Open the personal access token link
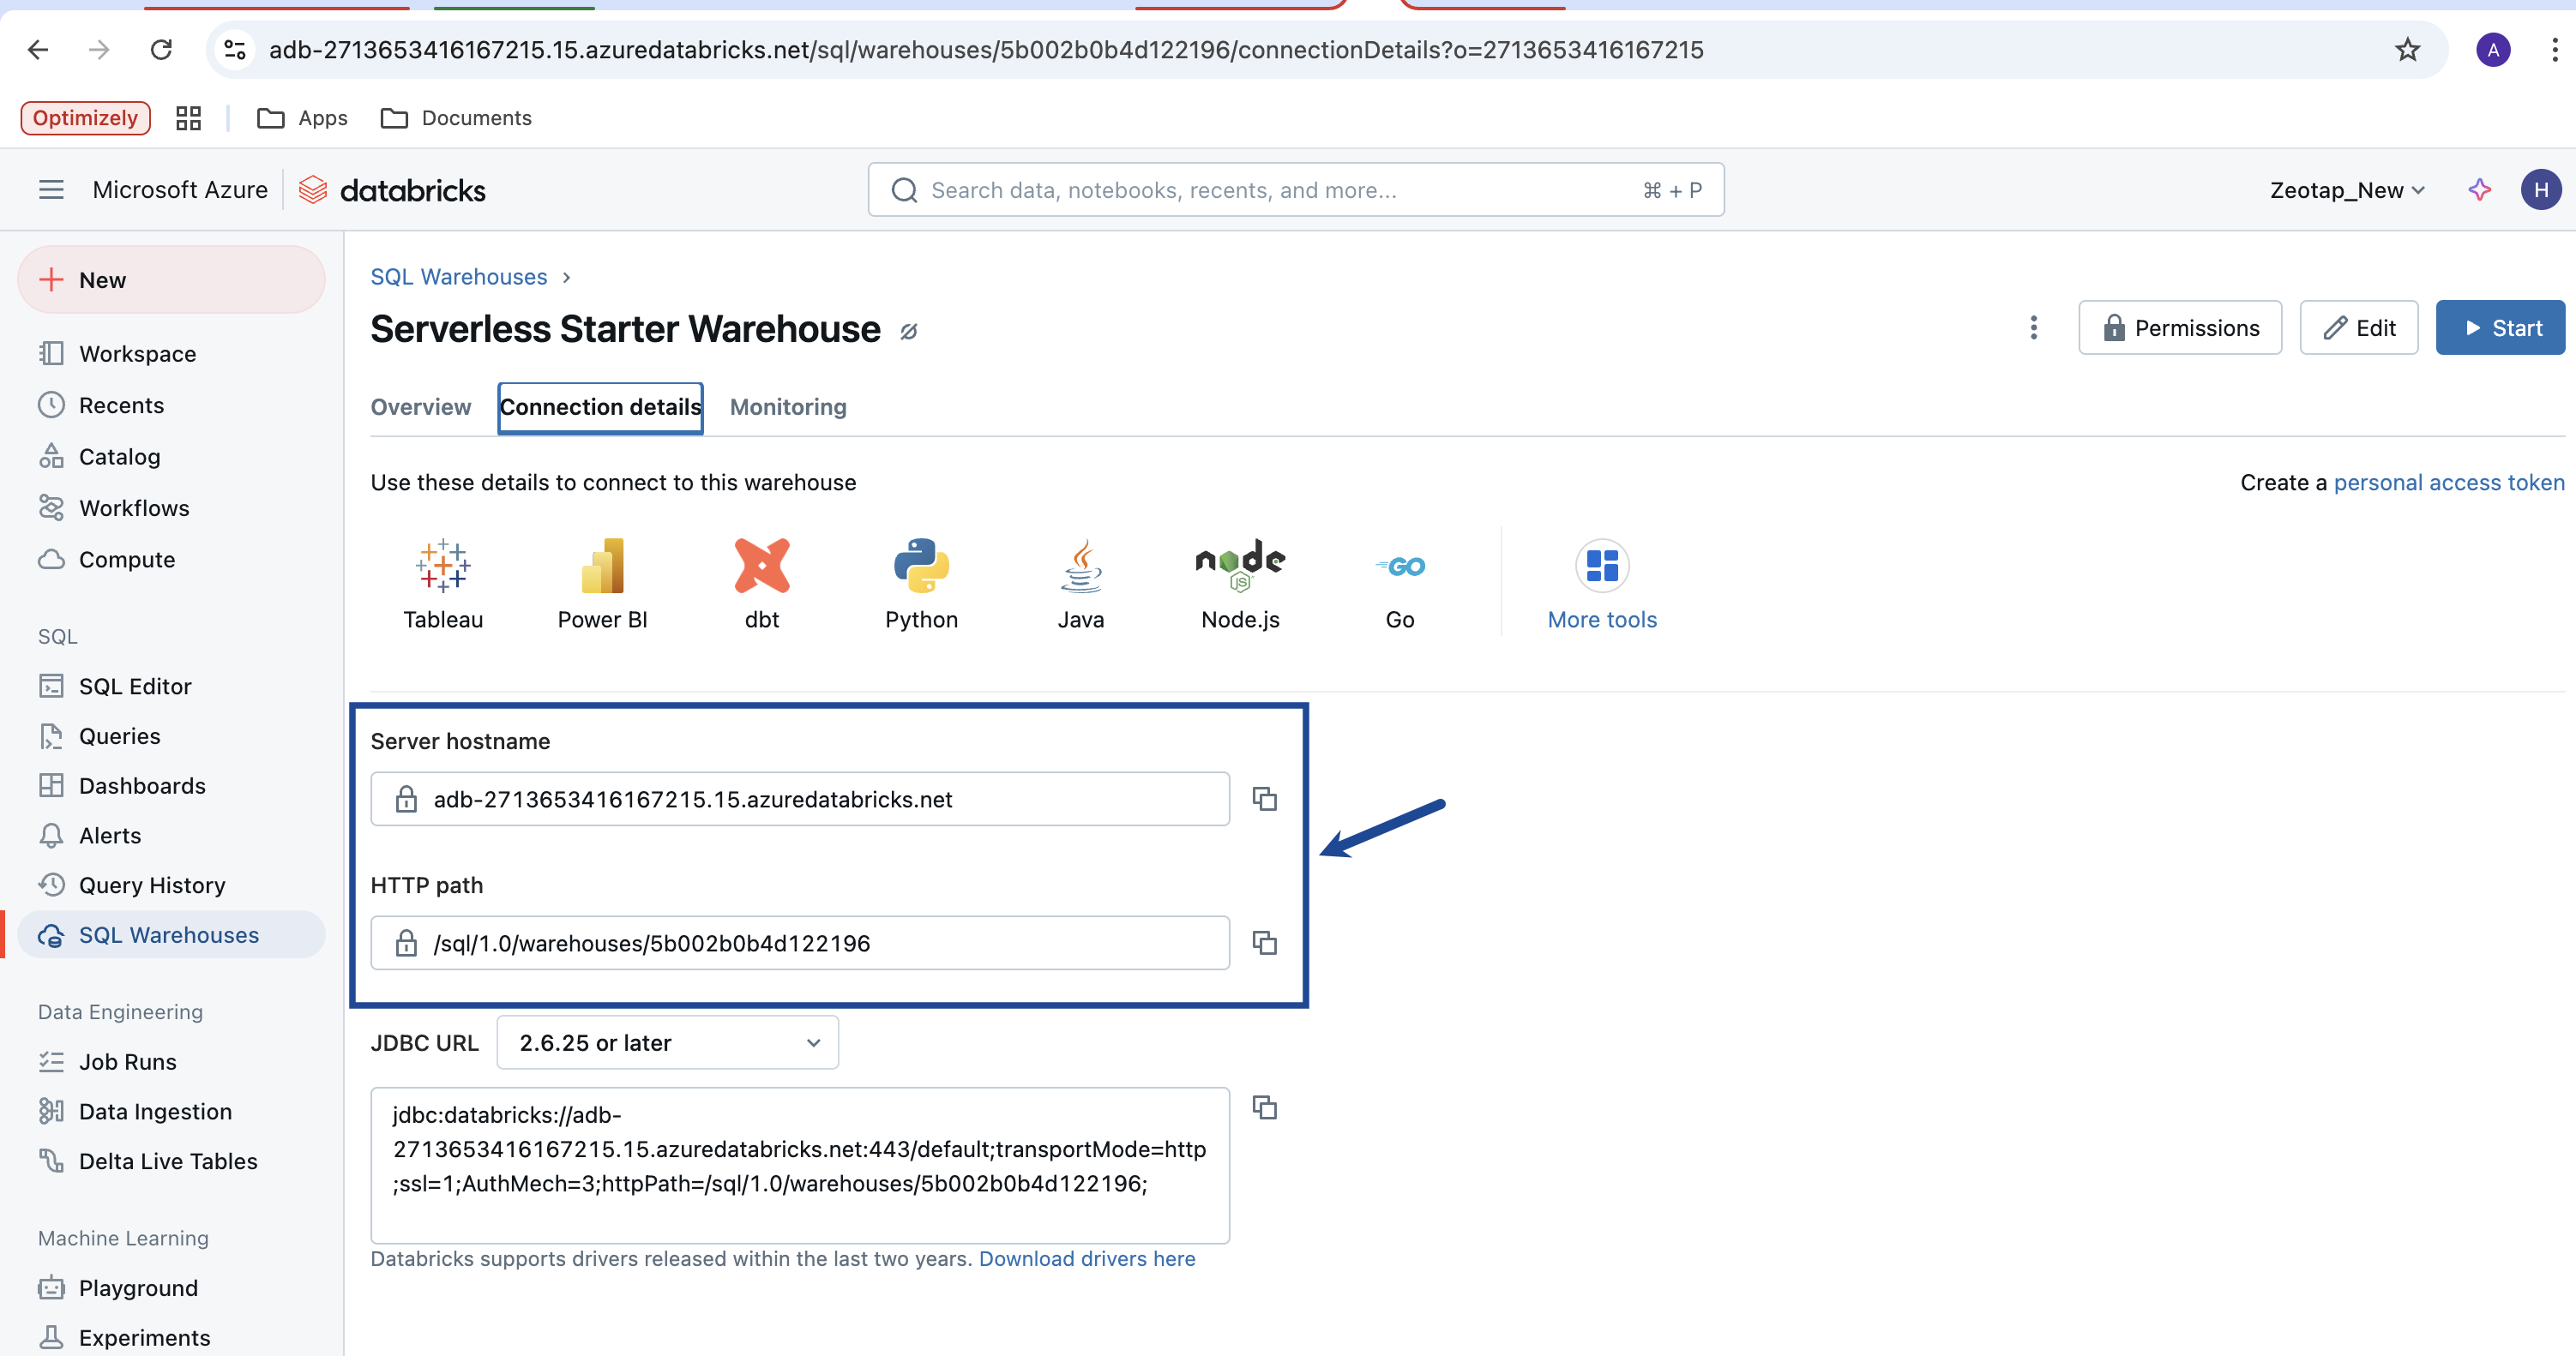The image size is (2576, 1356). tap(2448, 483)
